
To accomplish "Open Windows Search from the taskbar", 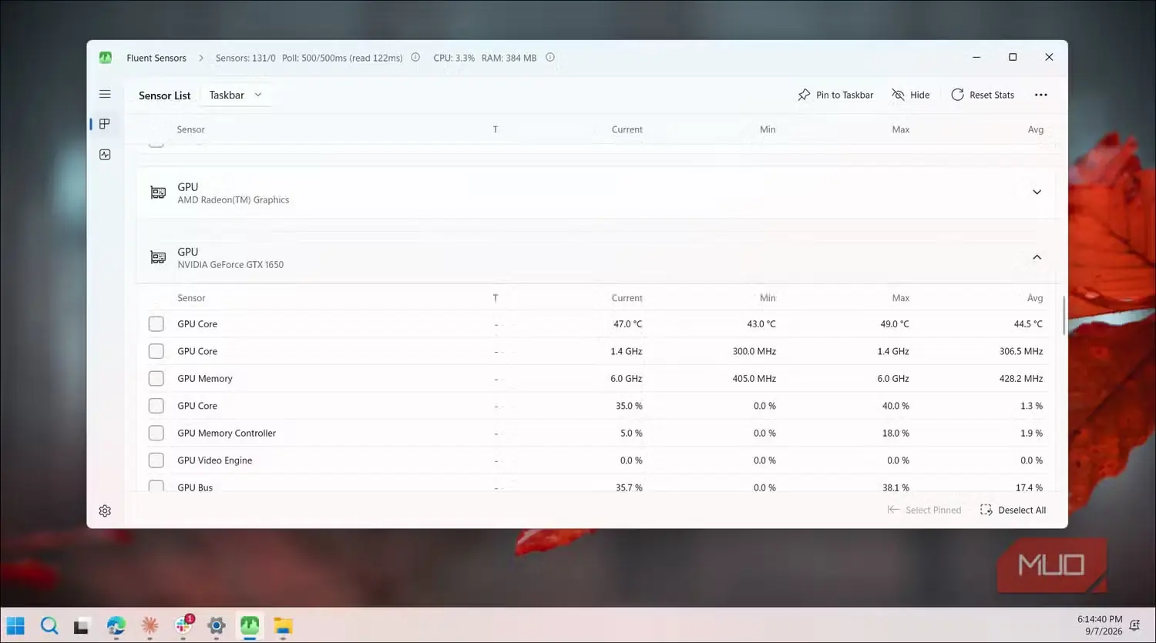I will [49, 625].
